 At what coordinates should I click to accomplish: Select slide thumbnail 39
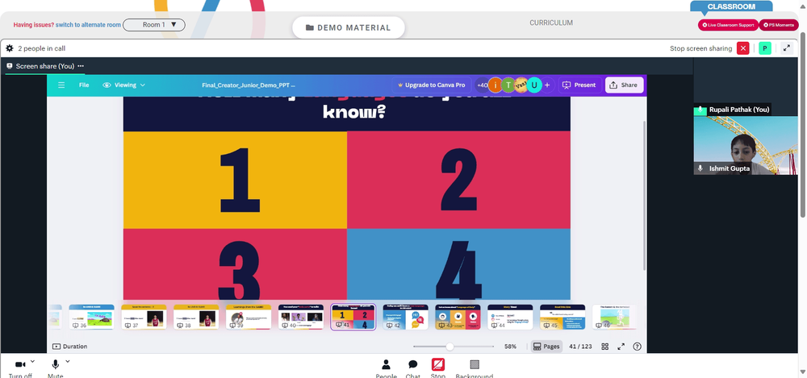click(x=249, y=317)
